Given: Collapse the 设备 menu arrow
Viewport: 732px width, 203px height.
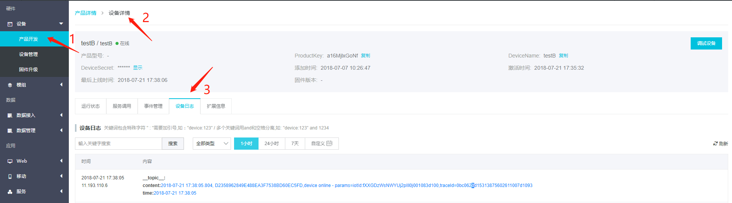Looking at the screenshot, I should point(61,24).
